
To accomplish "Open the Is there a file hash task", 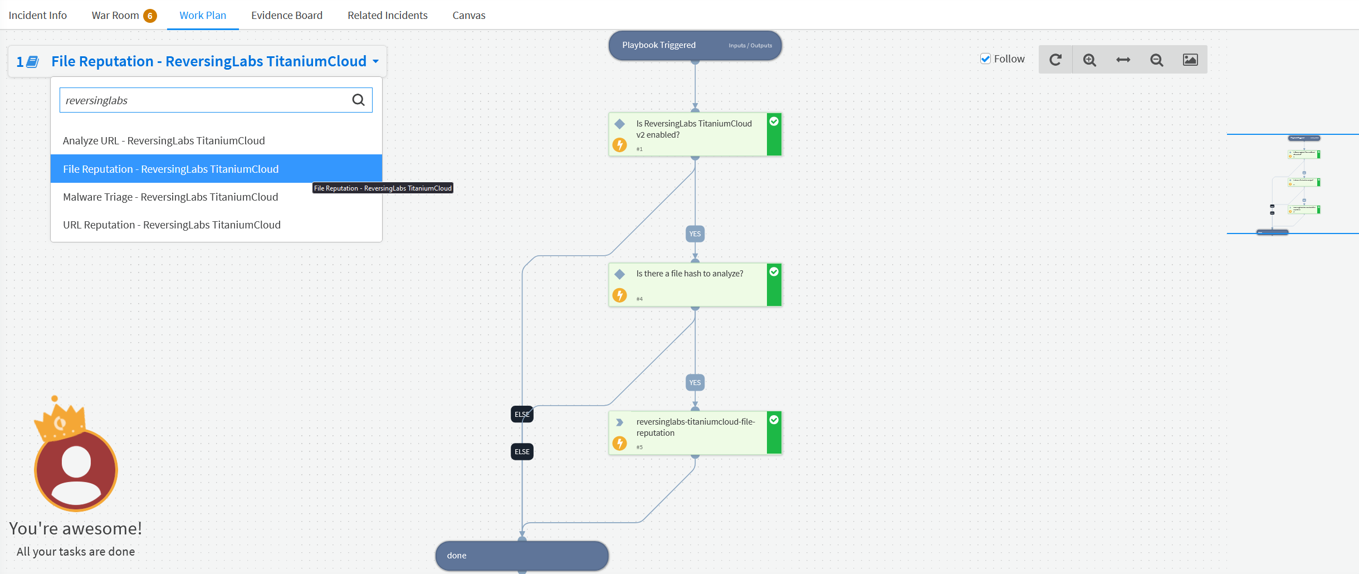I will coord(695,285).
